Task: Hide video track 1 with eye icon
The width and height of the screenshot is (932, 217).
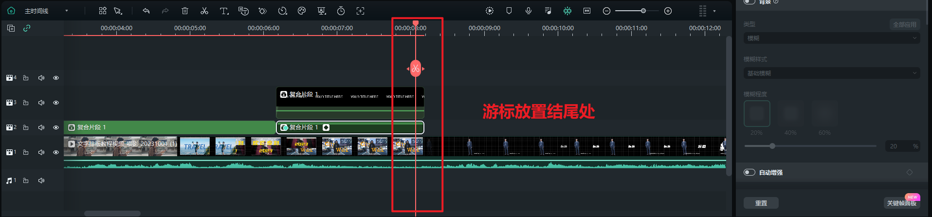Action: [x=56, y=152]
